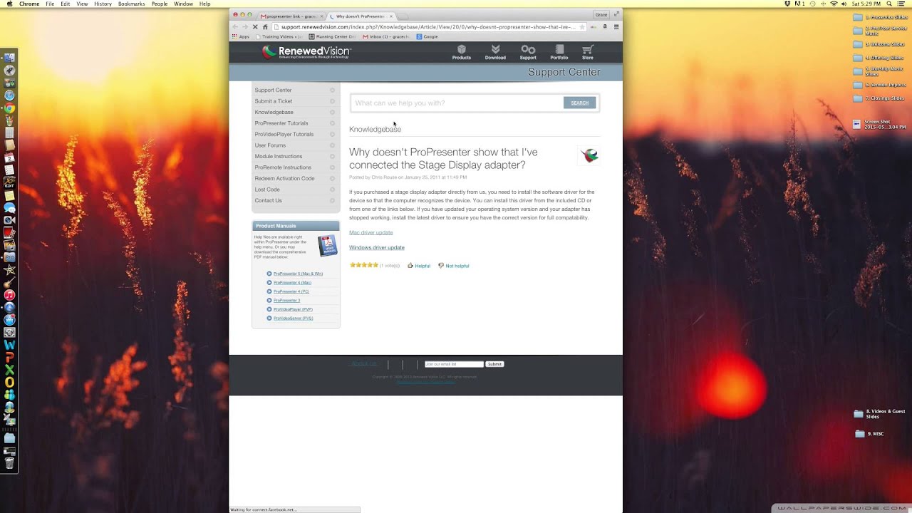The height and width of the screenshot is (513, 912).
Task: Open the 'ProPresenter 5 (Mac & Win)' manual
Action: click(298, 274)
